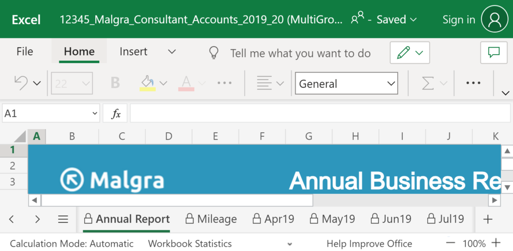Image resolution: width=513 pixels, height=251 pixels.
Task: Click the account avatar icon
Action: click(x=494, y=19)
